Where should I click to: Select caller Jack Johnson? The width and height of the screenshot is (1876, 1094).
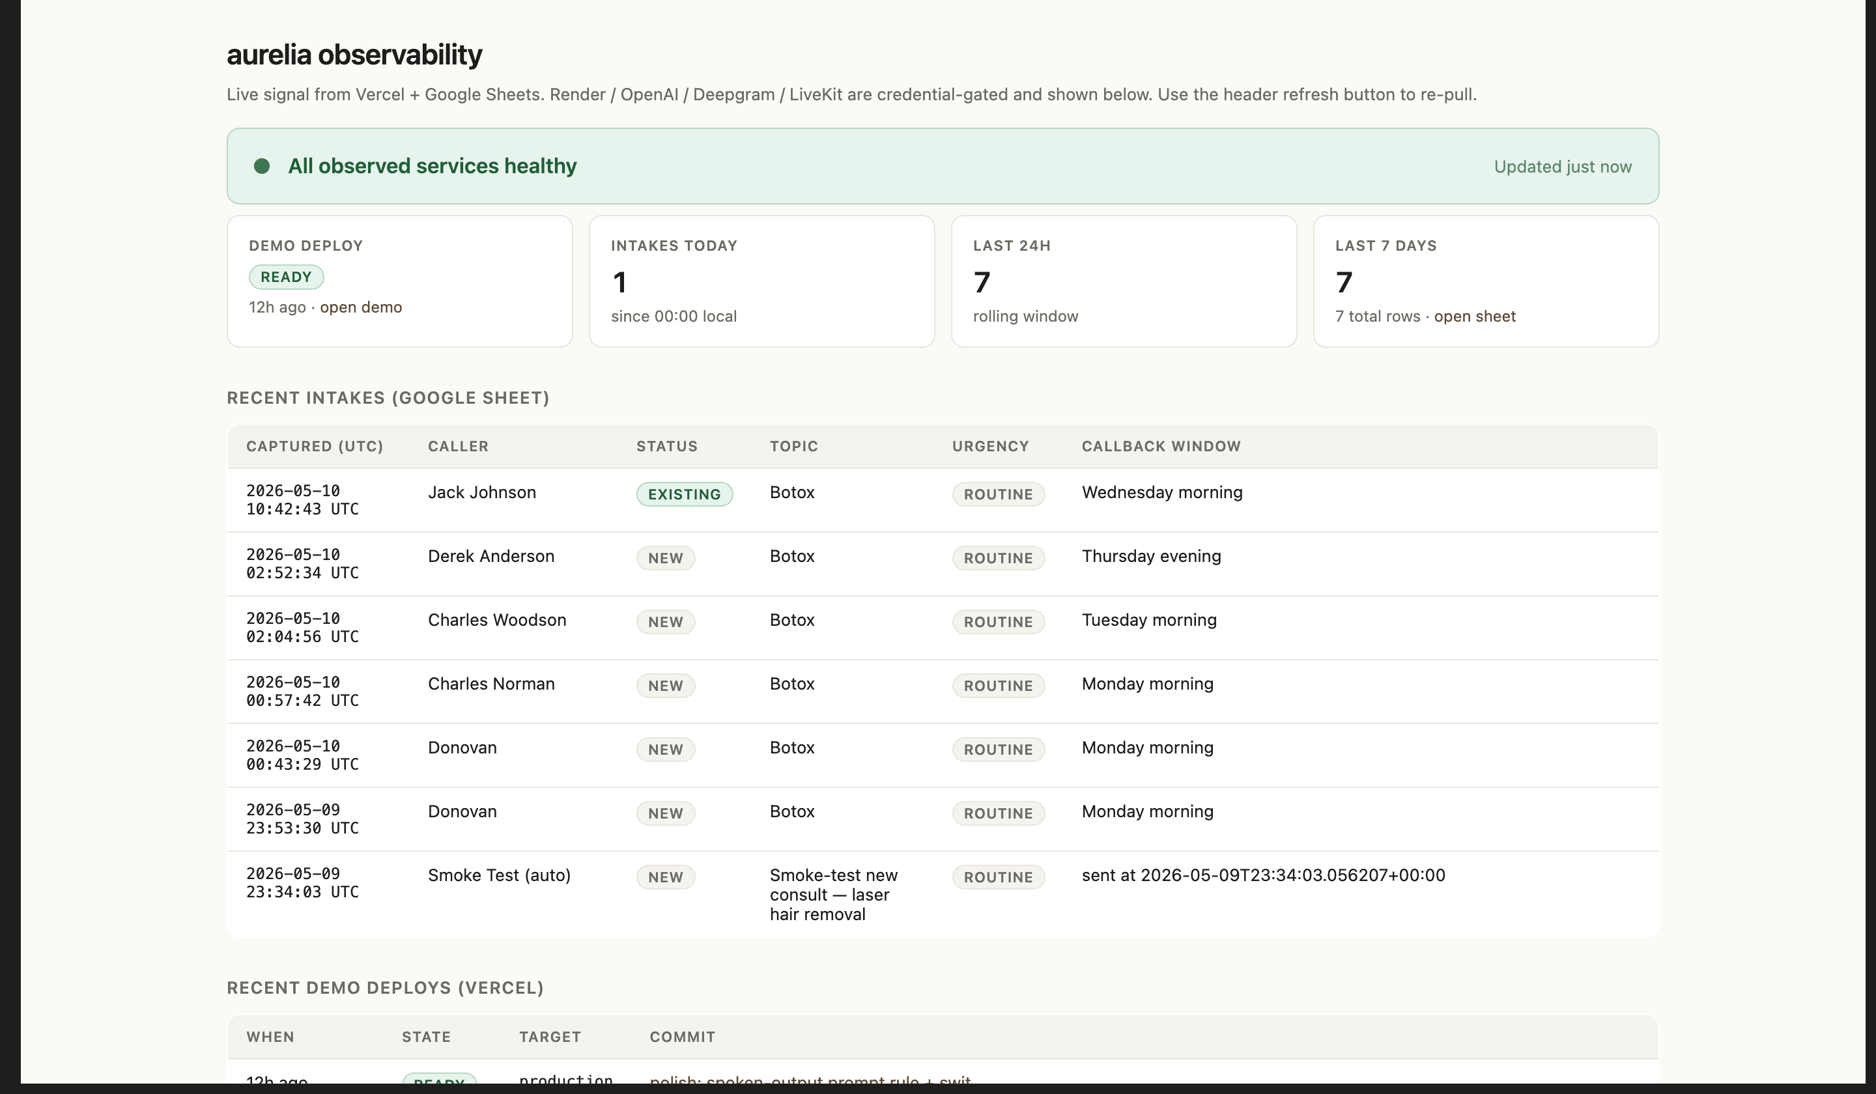click(481, 493)
